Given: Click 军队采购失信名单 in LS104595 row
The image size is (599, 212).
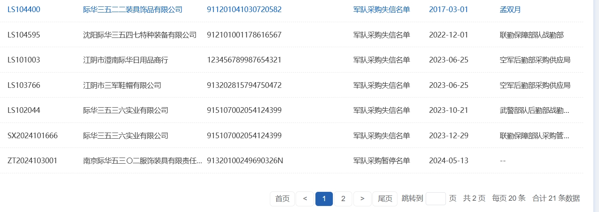Looking at the screenshot, I should (x=382, y=35).
